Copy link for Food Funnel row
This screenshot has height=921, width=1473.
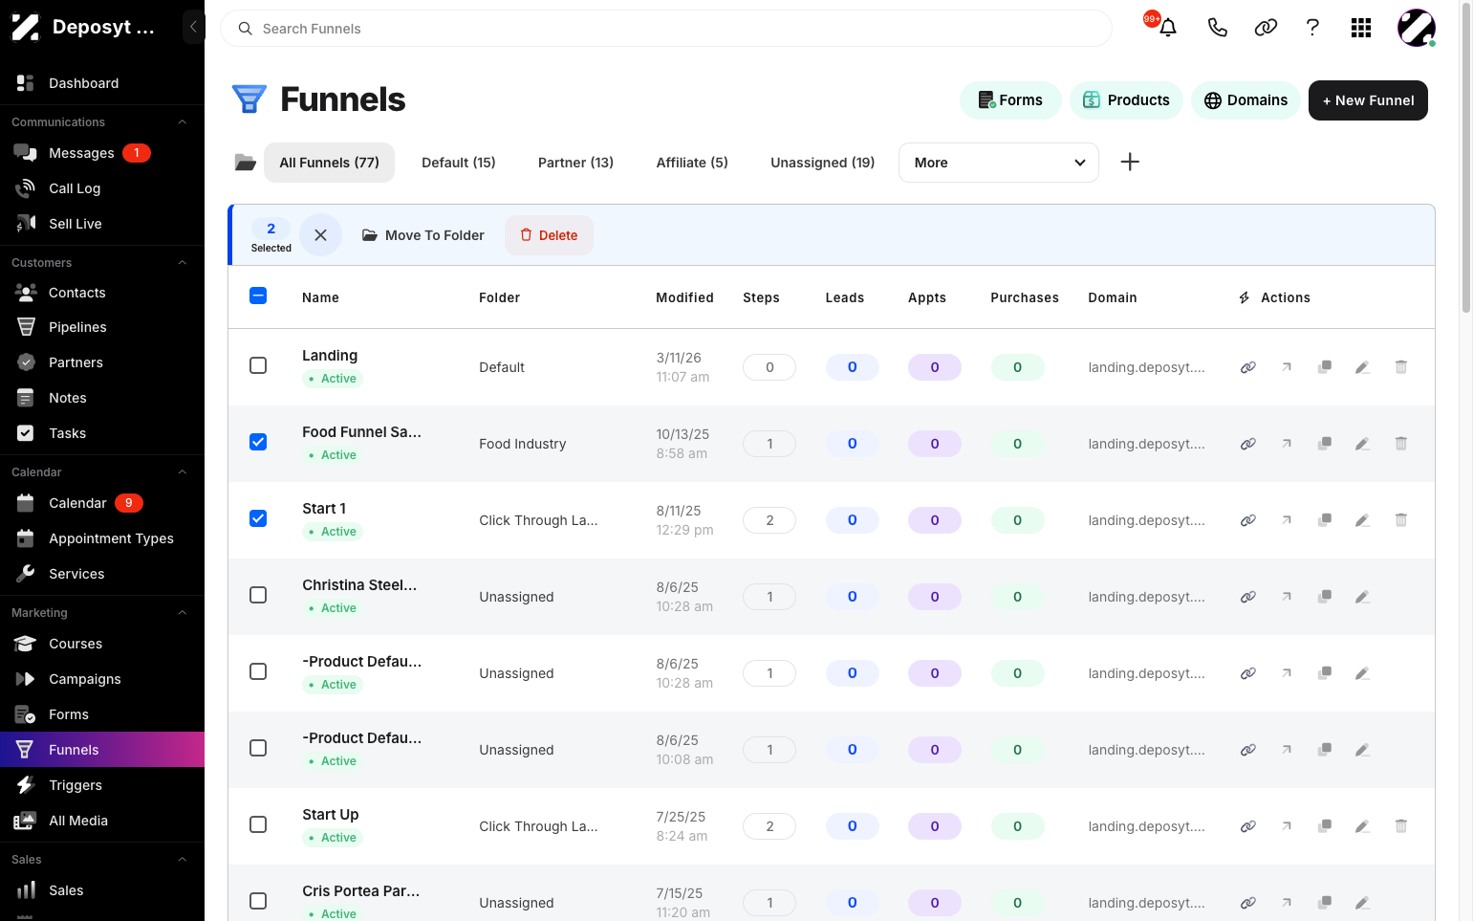(1247, 444)
